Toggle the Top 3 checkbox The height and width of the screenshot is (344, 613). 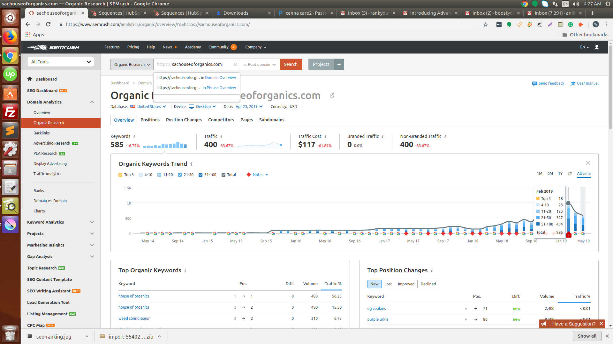[120, 175]
